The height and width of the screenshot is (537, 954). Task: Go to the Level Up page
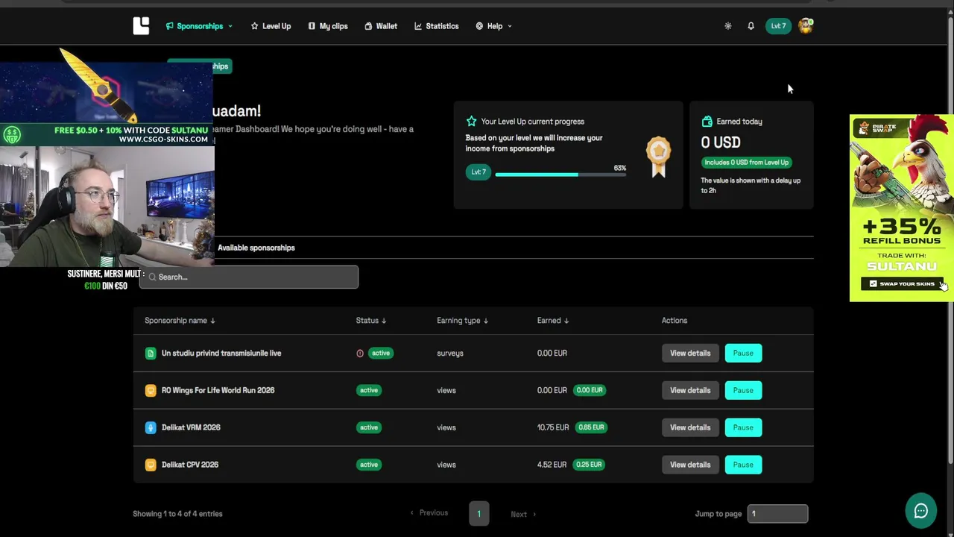tap(271, 26)
